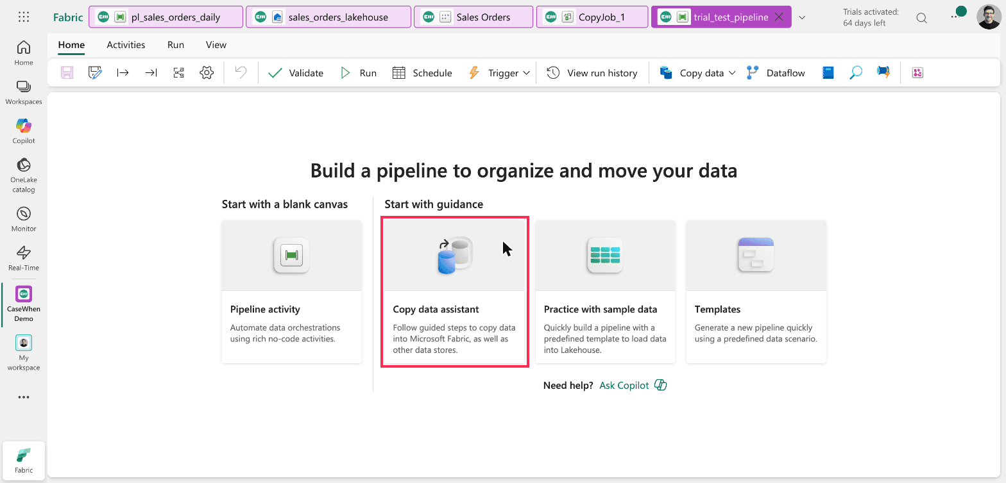
Task: Expand the open tabs overflow chevron
Action: point(802,17)
